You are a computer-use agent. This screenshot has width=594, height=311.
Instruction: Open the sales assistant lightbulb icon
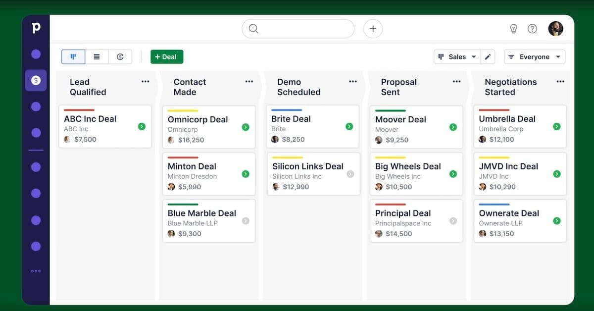tap(513, 29)
